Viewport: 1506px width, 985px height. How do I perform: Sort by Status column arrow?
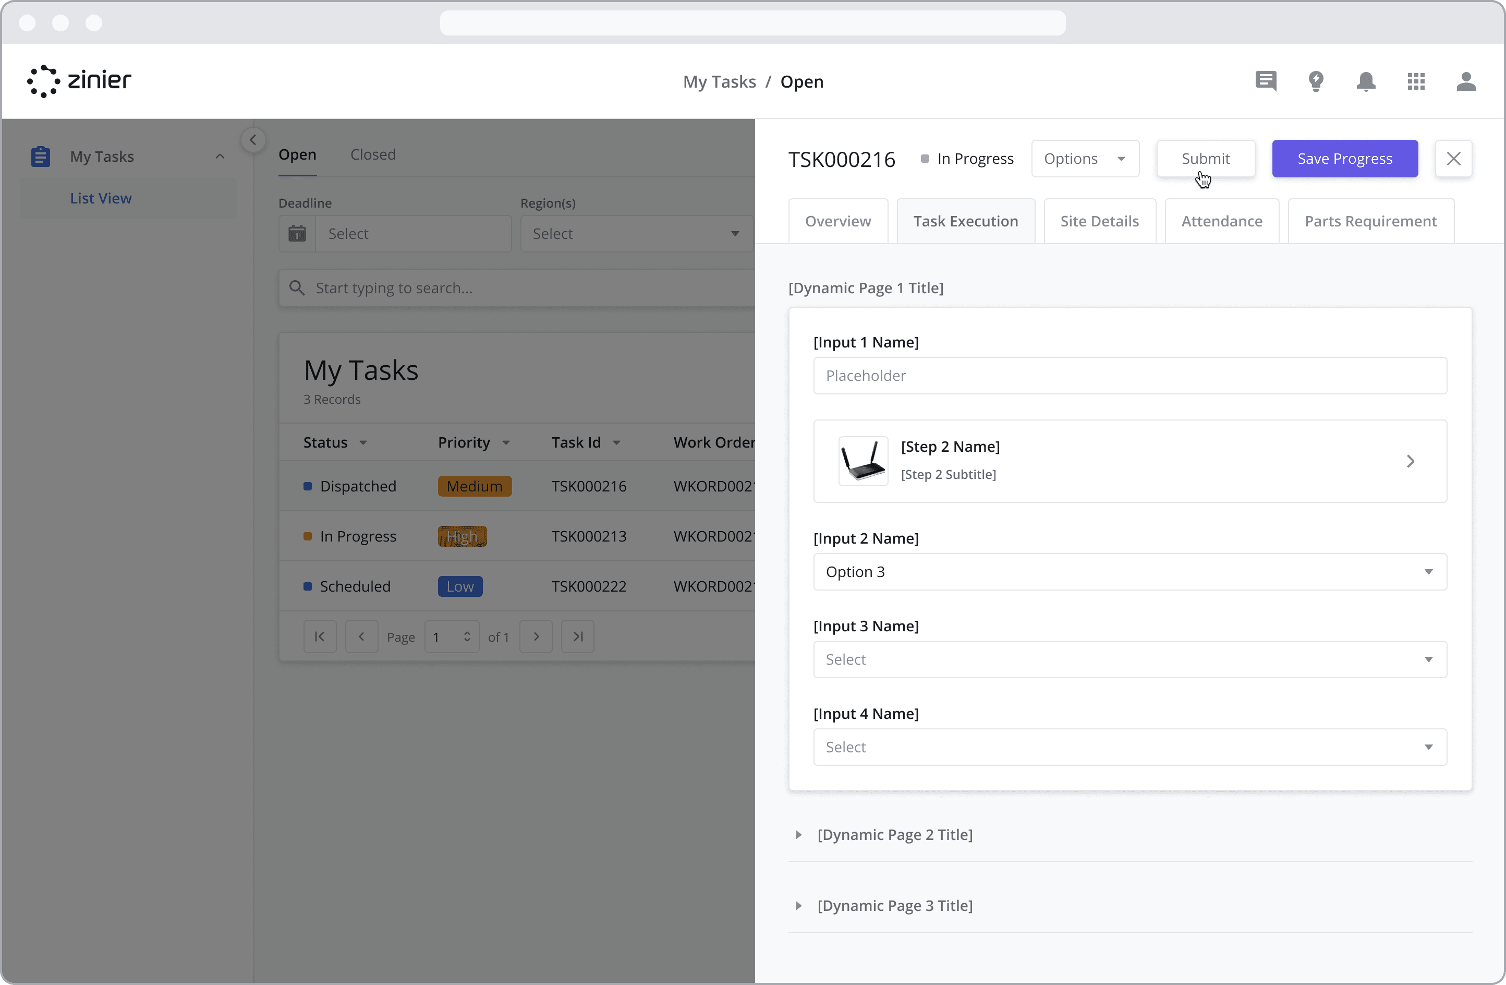click(363, 442)
